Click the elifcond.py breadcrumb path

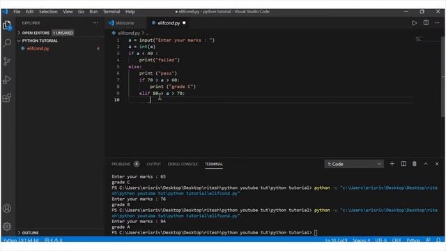(x=128, y=33)
